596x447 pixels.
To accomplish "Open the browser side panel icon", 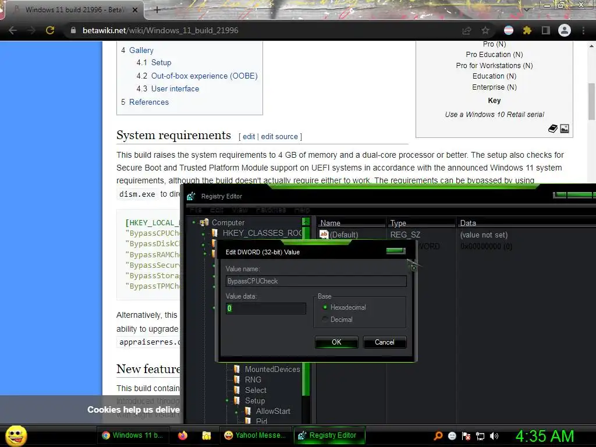I will tap(546, 30).
